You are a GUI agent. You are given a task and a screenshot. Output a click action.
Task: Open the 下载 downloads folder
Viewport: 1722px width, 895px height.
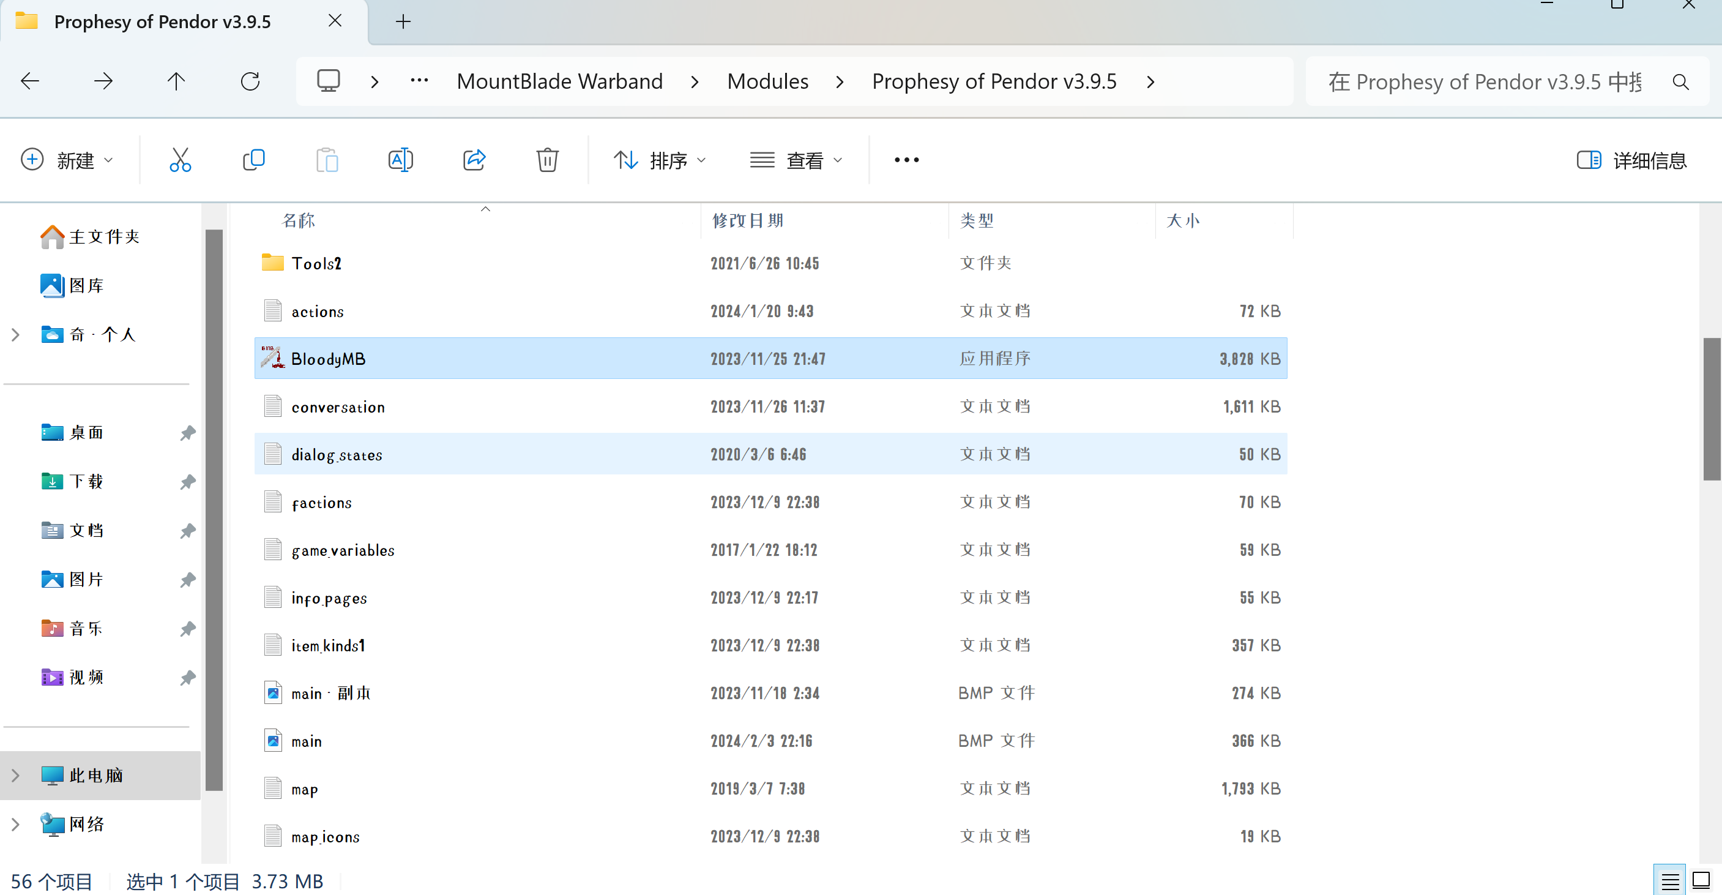[x=72, y=482]
